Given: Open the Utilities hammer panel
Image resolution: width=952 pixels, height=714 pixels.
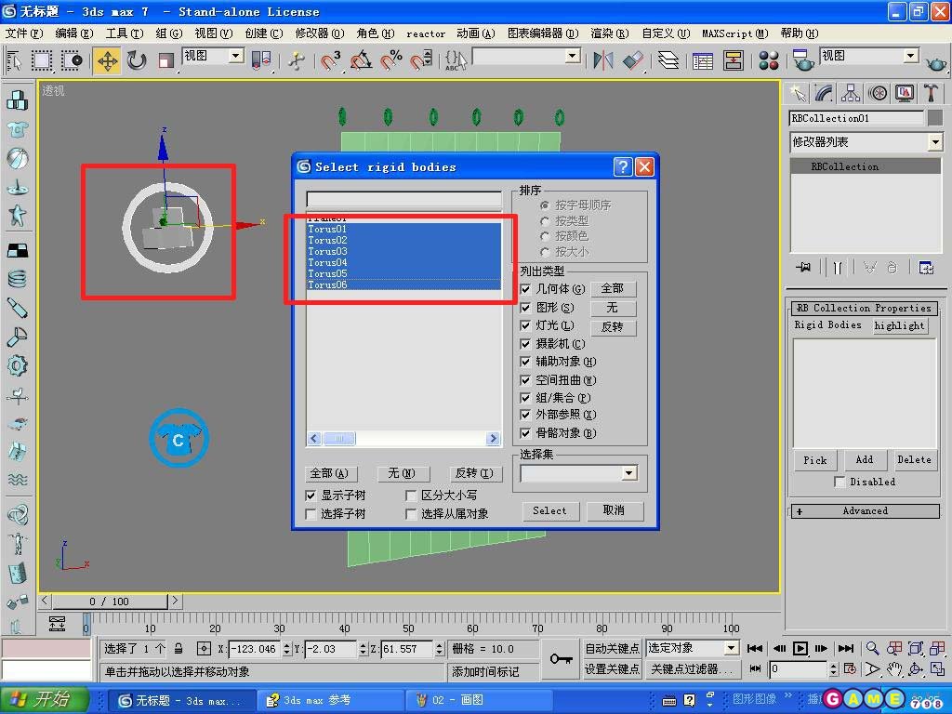Looking at the screenshot, I should click(x=932, y=93).
